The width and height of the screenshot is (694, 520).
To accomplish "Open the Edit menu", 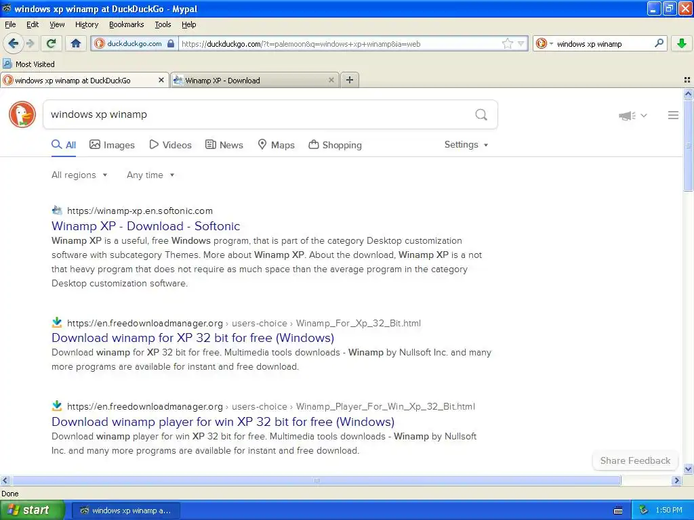I will click(x=33, y=24).
